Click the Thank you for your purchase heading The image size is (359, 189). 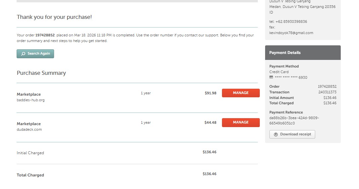coord(54,17)
